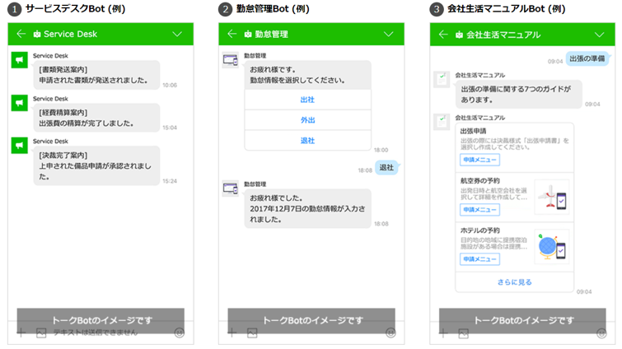Tap 勤怠管理 avatar next to お疲れ様でした message
Viewport: 622px width, 349px height.
pos(231,188)
